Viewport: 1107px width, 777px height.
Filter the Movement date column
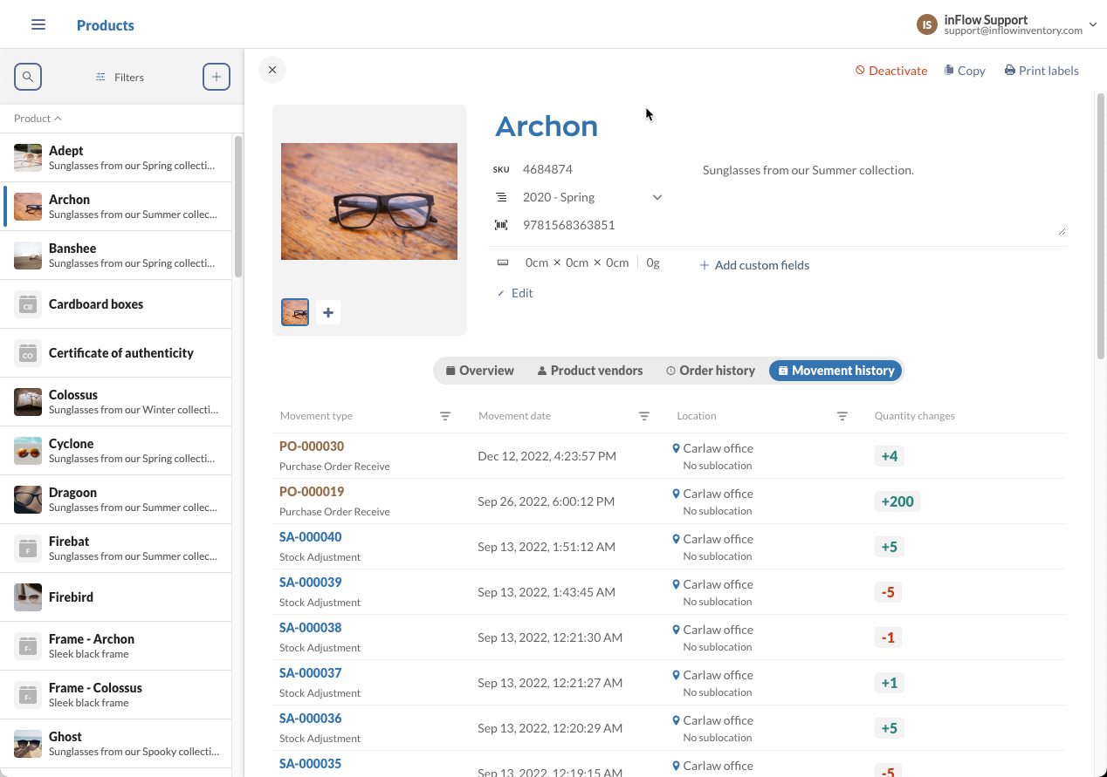pos(643,416)
